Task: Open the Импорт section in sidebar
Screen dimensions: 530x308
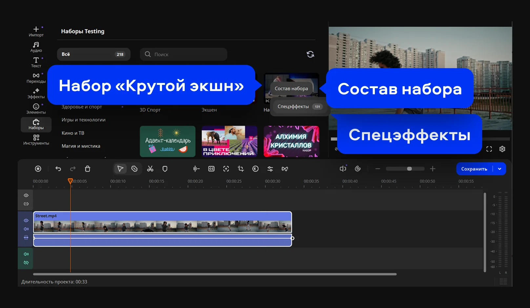Action: [x=36, y=31]
